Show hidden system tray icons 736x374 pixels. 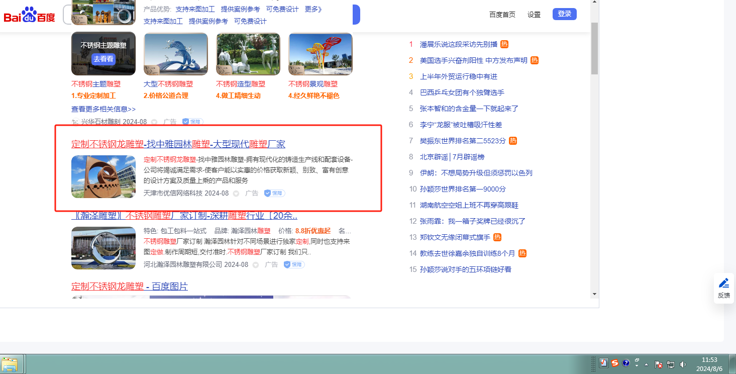[x=647, y=364]
